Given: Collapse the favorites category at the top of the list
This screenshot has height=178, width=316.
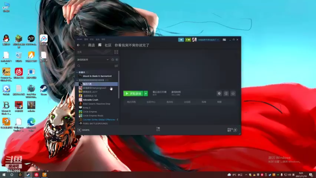Looking at the screenshot, I should pyautogui.click(x=77, y=72).
